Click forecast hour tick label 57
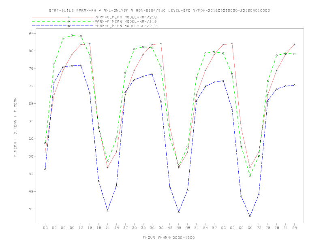 pos(214,228)
